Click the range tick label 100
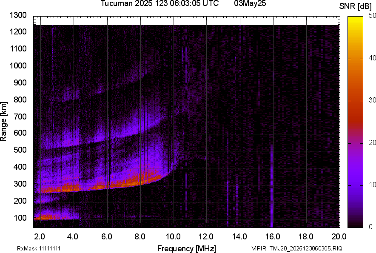376x253 pixels. click(20, 218)
